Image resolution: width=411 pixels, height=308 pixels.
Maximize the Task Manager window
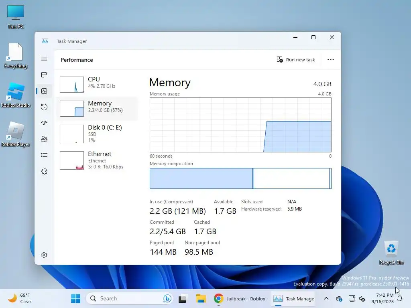(313, 37)
